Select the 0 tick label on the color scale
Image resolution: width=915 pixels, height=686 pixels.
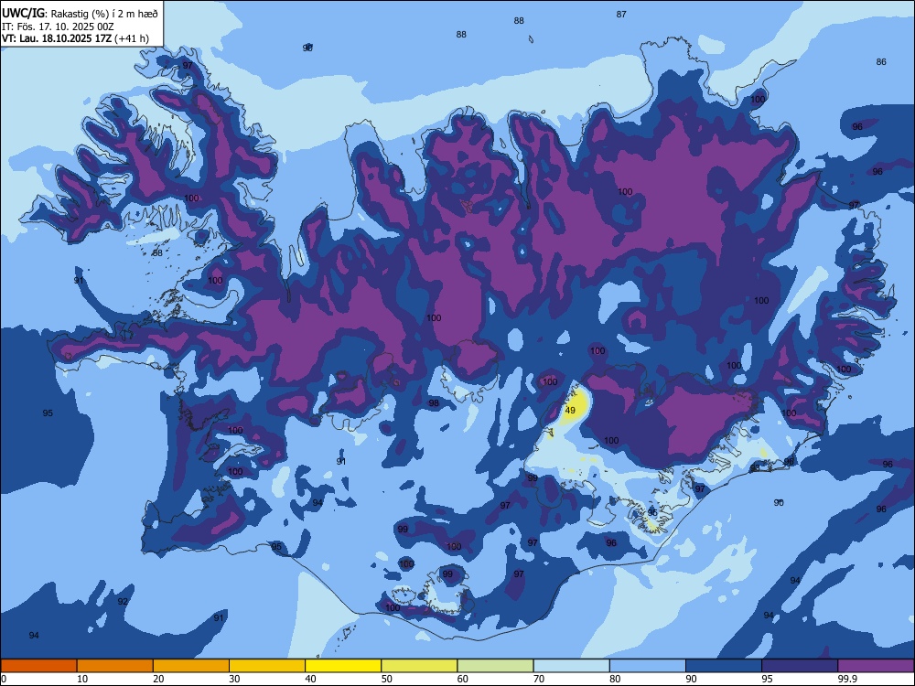click(4, 679)
